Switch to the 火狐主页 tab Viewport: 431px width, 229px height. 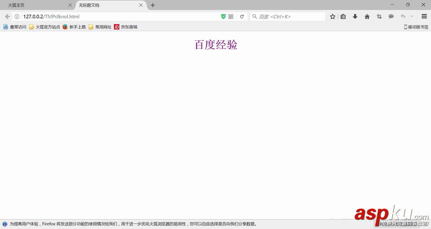(x=37, y=5)
